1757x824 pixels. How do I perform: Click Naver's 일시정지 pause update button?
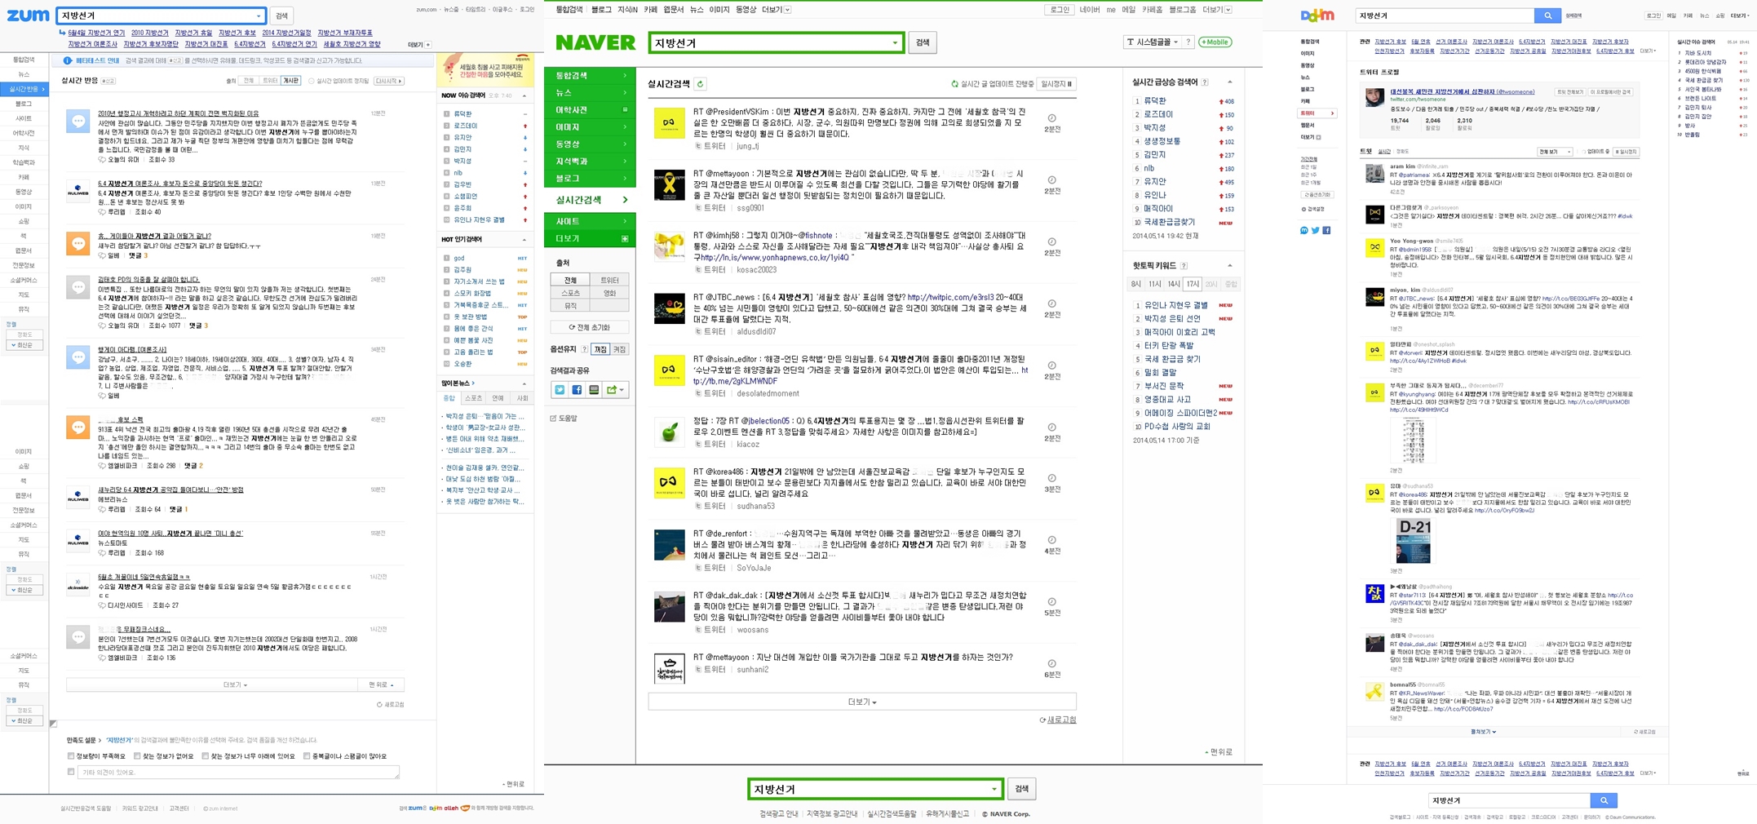(x=1057, y=84)
